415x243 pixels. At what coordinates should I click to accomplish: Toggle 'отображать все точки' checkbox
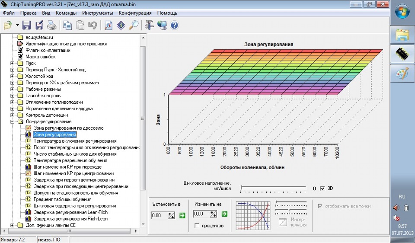click(x=320, y=206)
